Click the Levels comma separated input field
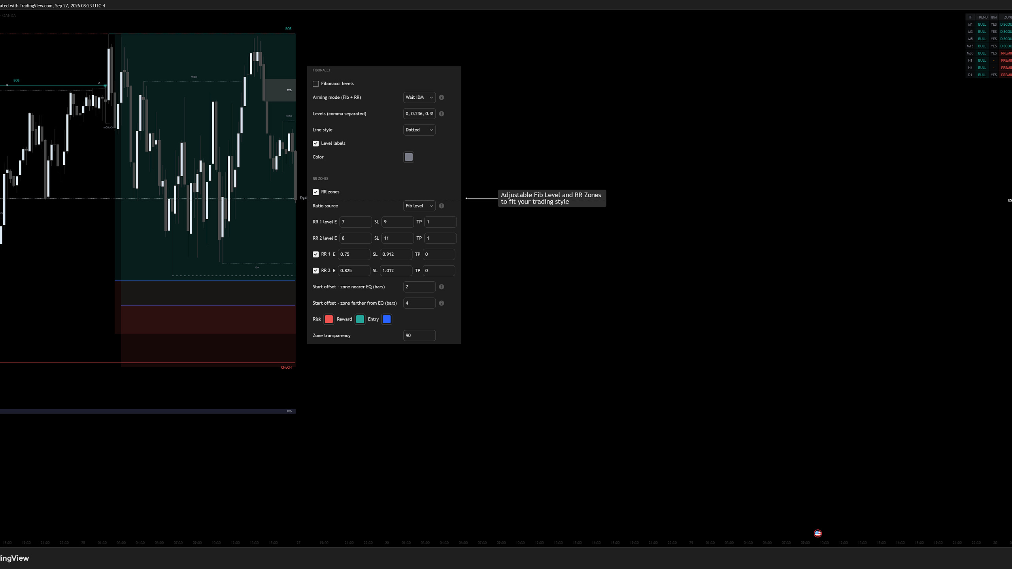Image resolution: width=1012 pixels, height=569 pixels. pos(419,113)
